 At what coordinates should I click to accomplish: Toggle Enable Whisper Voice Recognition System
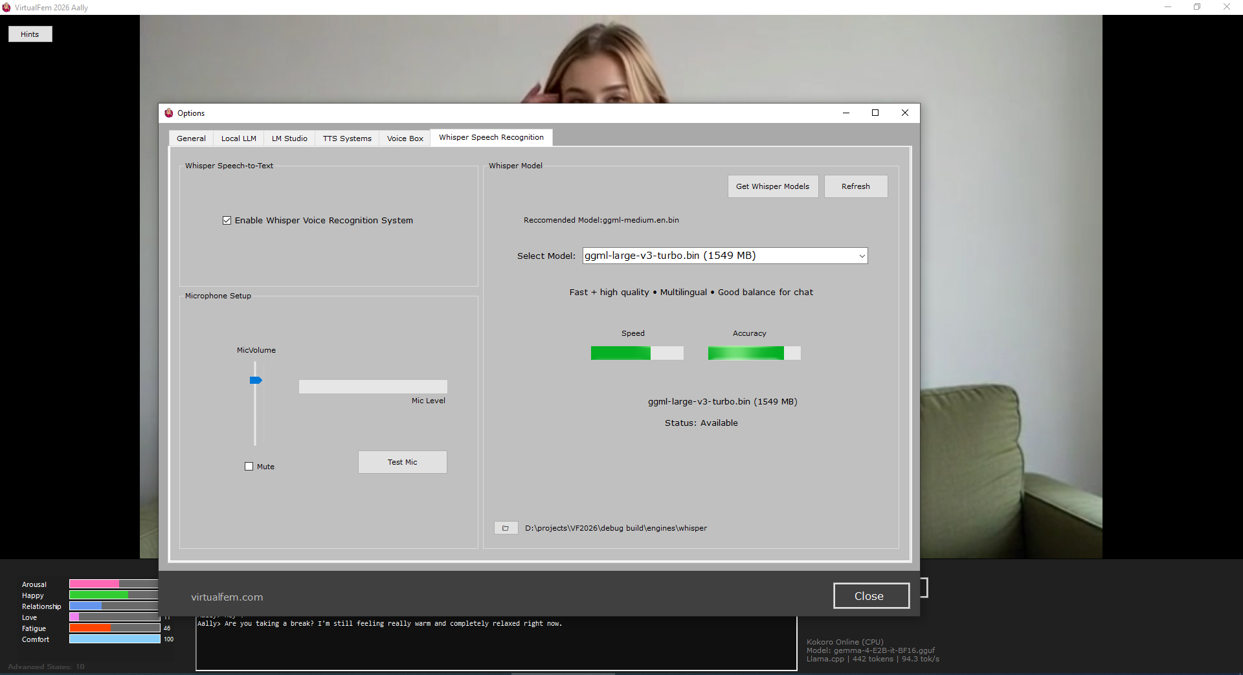[x=227, y=221]
